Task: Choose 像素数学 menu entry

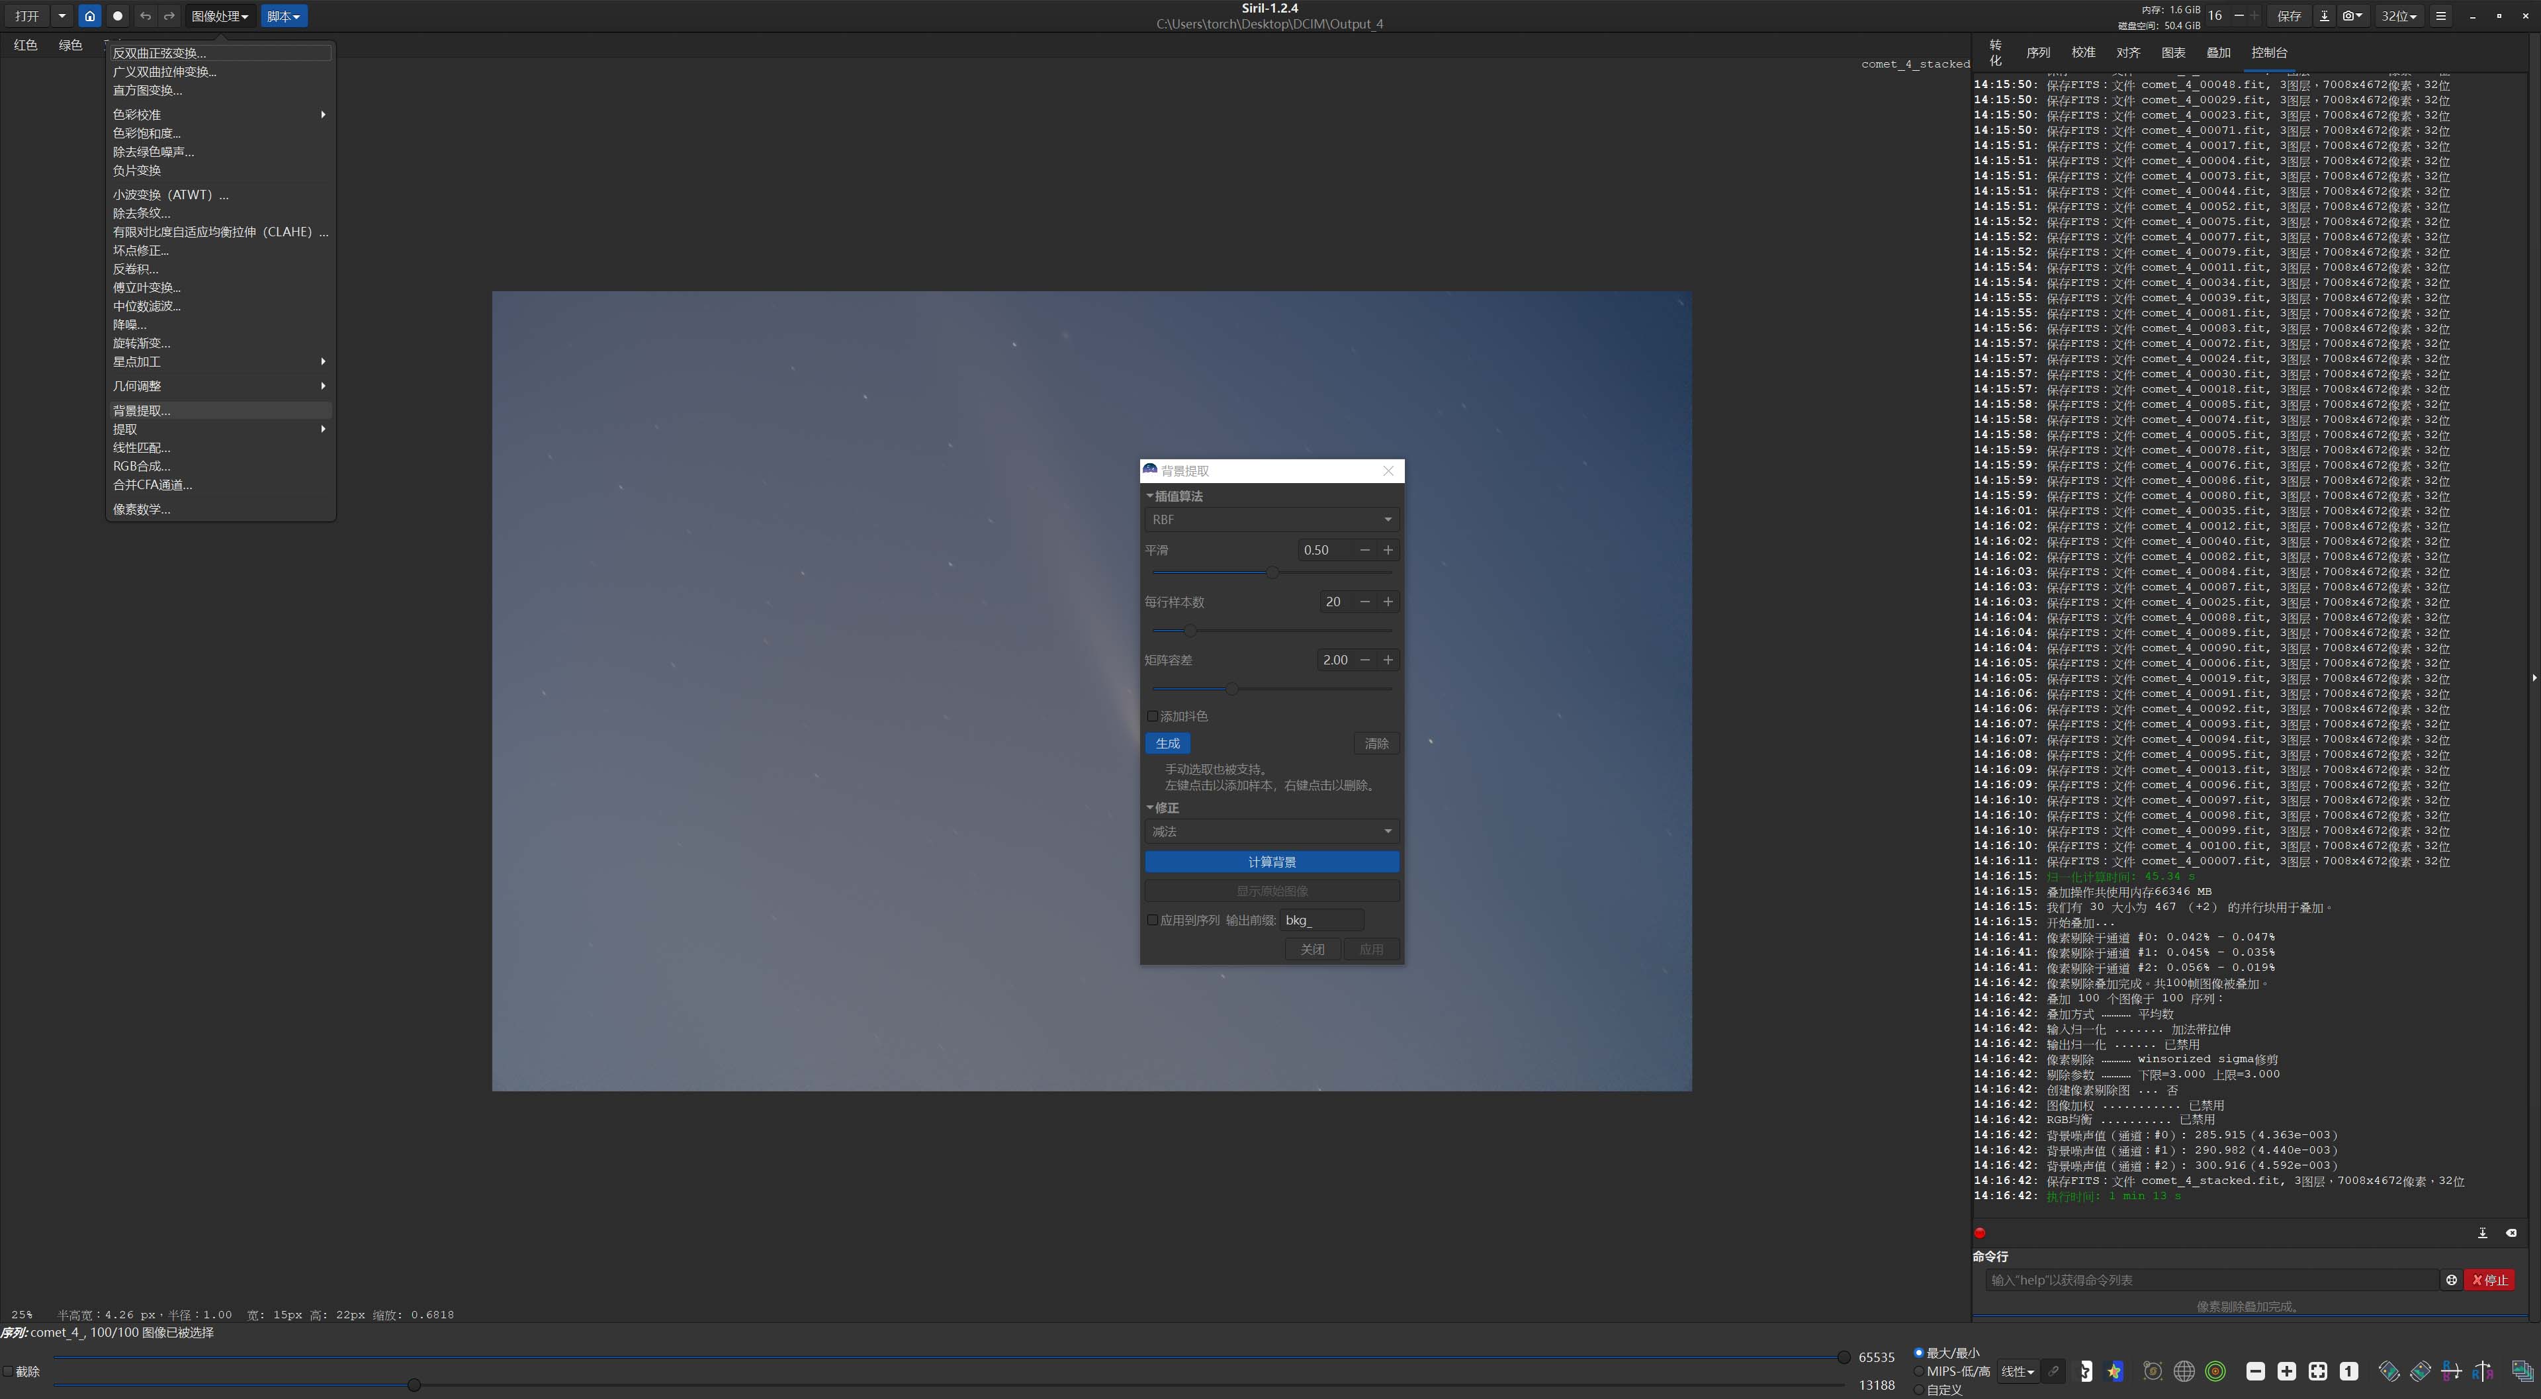Action: click(219, 509)
